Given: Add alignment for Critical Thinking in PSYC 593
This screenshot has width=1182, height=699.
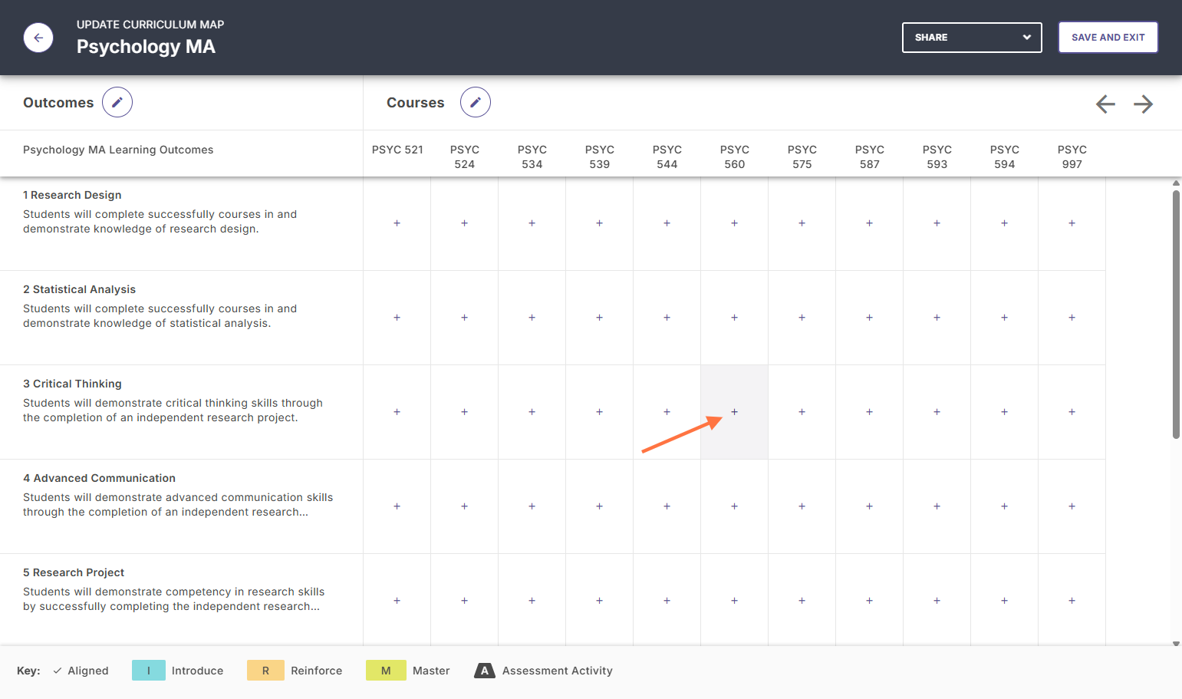Looking at the screenshot, I should 937,412.
